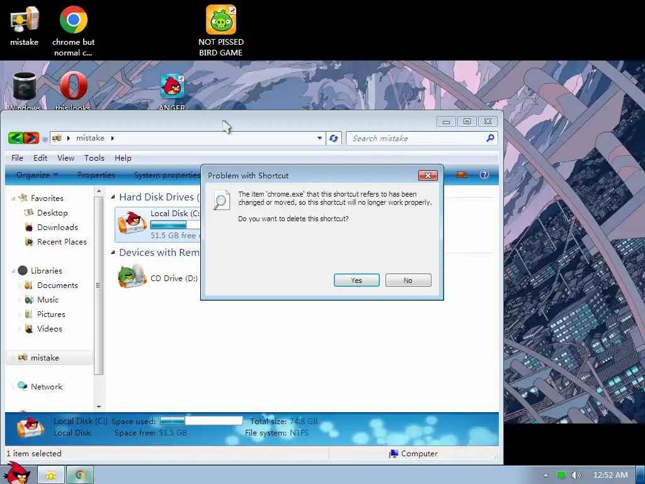
Task: Open the Documents library
Action: click(x=57, y=285)
